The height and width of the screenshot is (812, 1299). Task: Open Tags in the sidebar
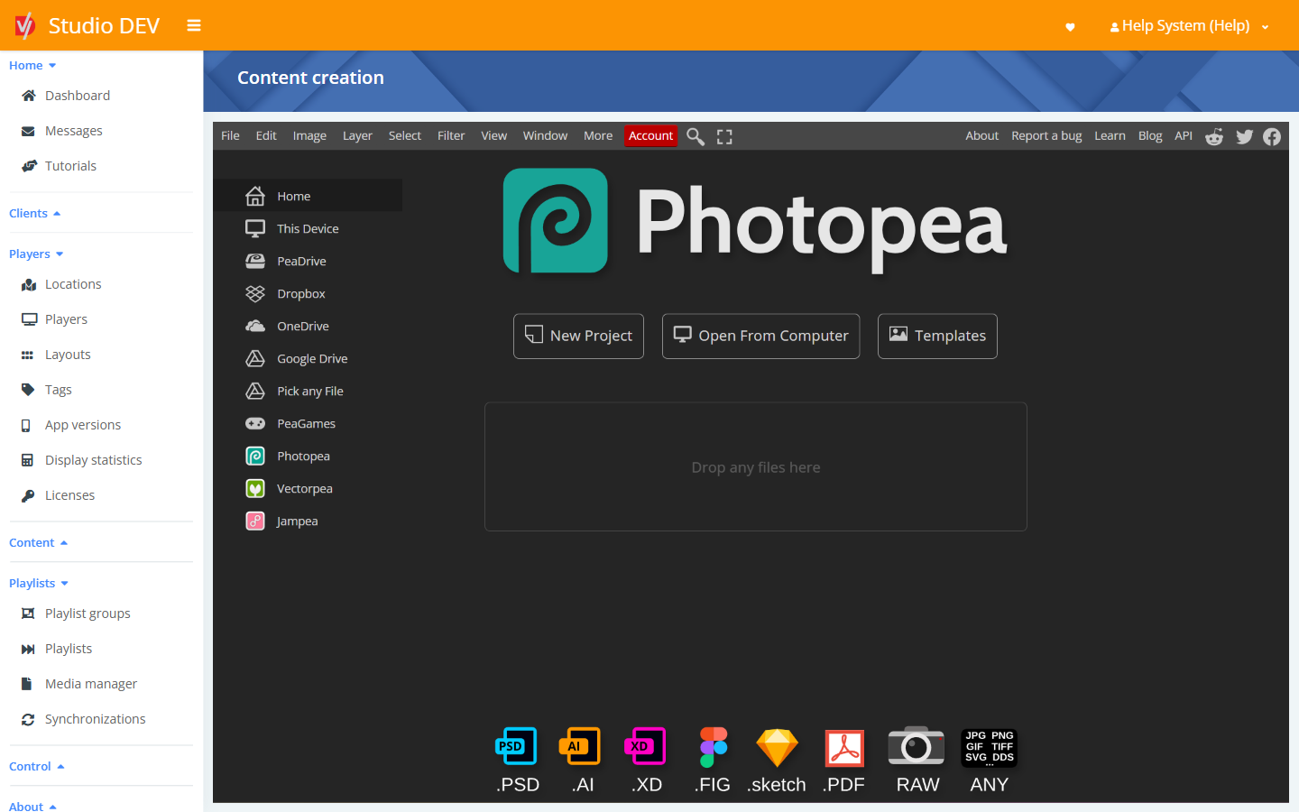point(58,390)
